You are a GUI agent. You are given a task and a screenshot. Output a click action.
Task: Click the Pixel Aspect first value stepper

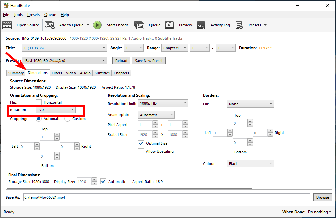point(155,124)
